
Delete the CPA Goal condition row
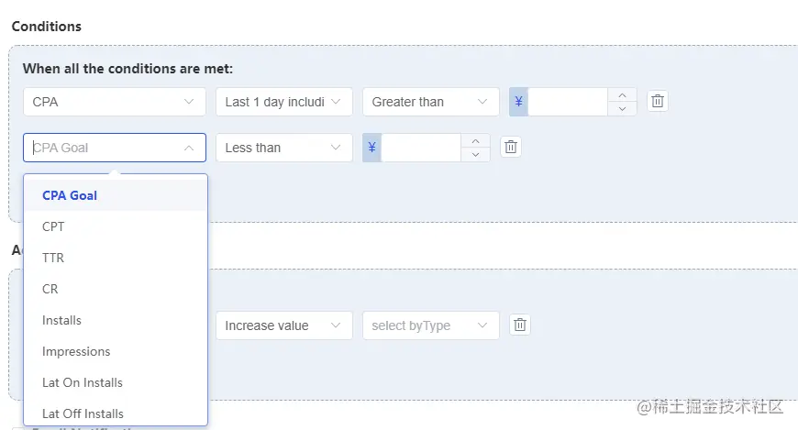click(511, 148)
